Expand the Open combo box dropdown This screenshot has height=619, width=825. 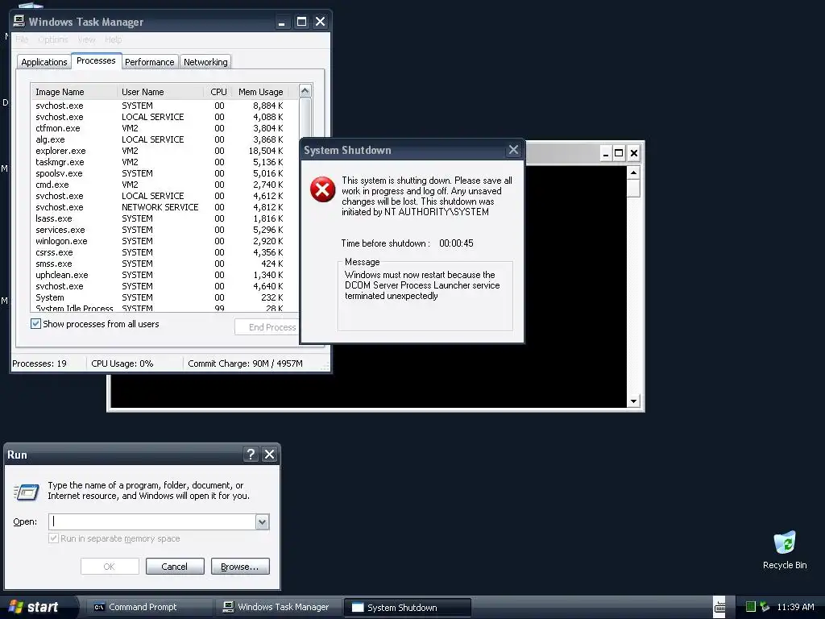(263, 521)
